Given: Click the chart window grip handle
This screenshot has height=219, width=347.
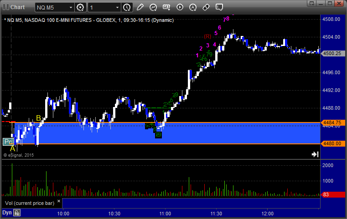Looking at the screenshot, I should click(6, 7).
